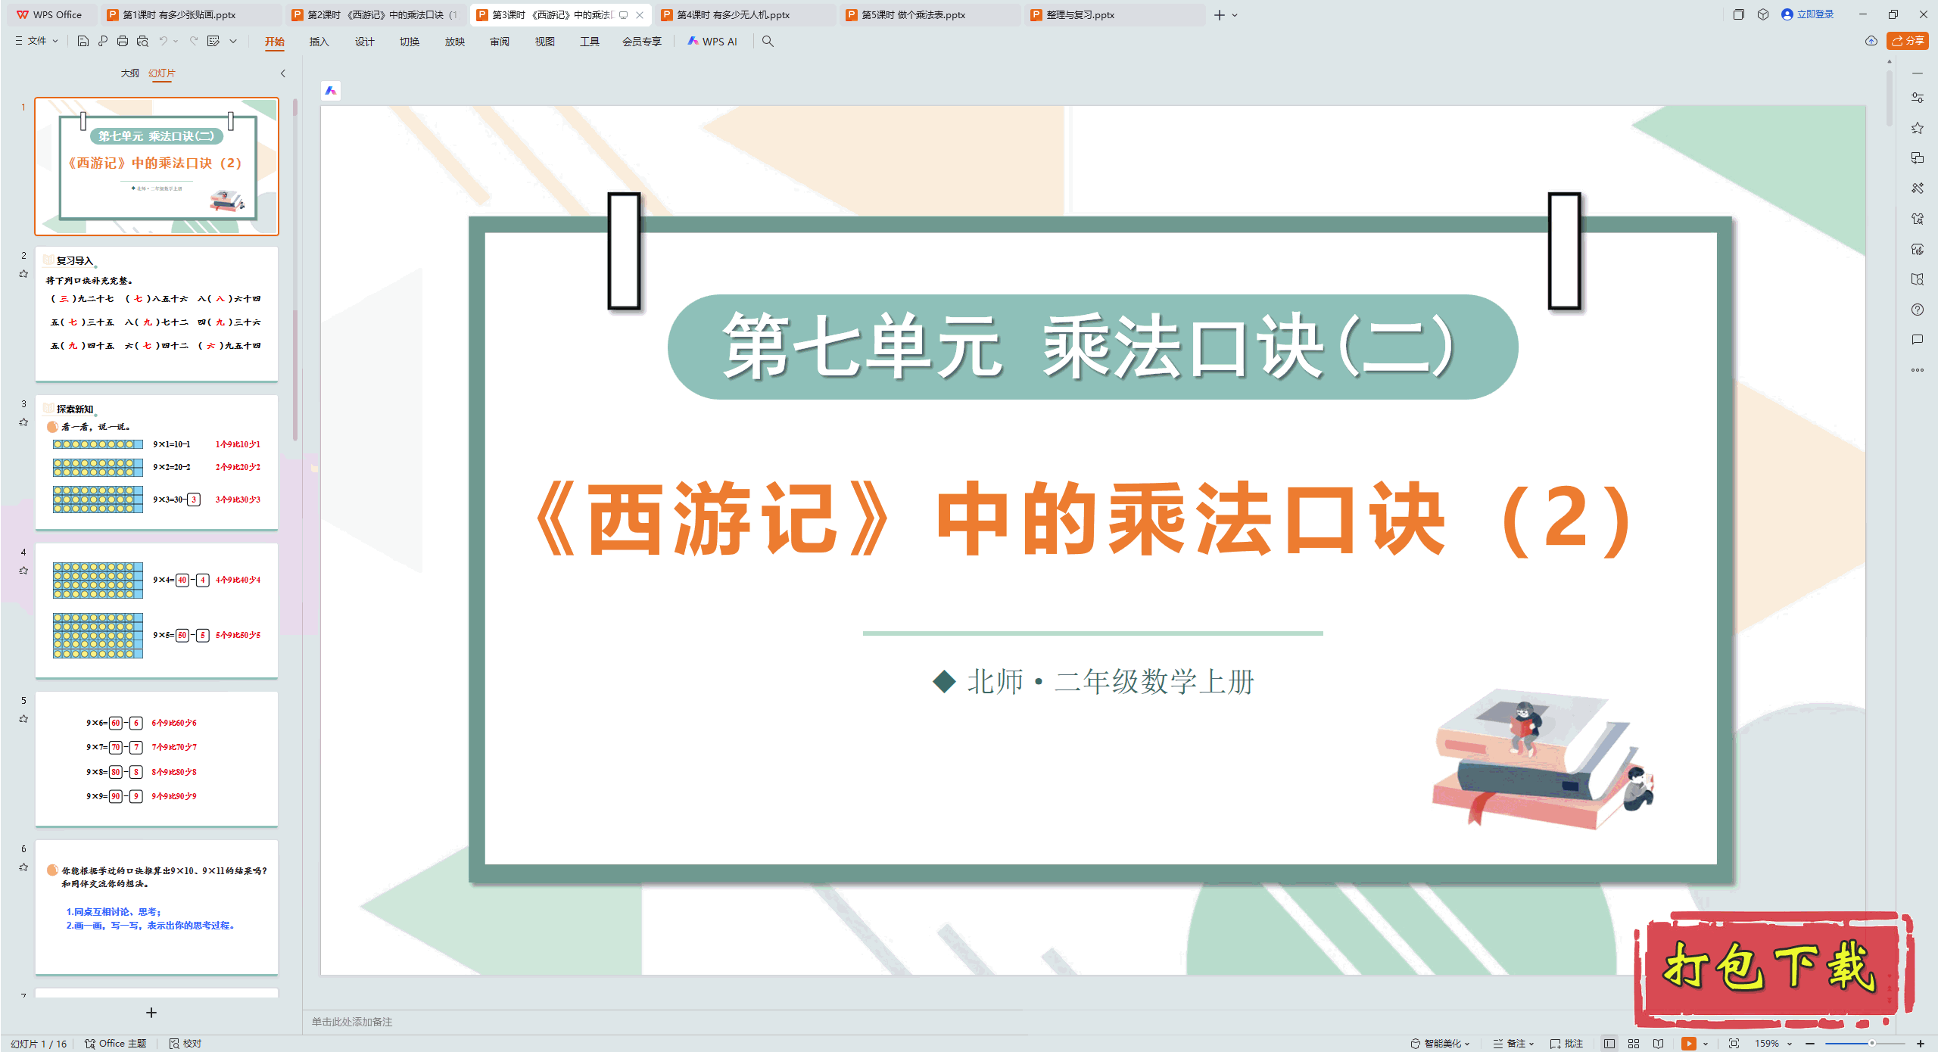The height and width of the screenshot is (1052, 1938).
Task: Click the print icon
Action: pos(123,41)
